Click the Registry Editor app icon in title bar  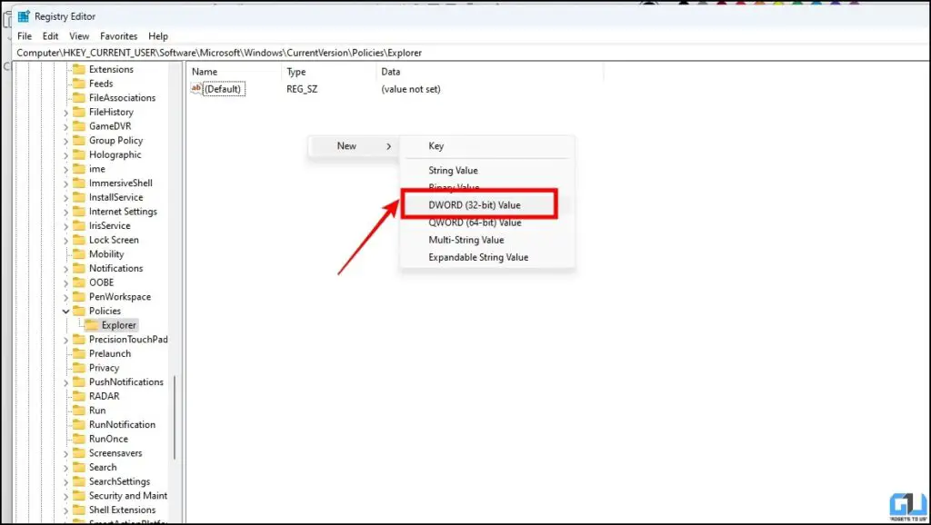coord(24,16)
